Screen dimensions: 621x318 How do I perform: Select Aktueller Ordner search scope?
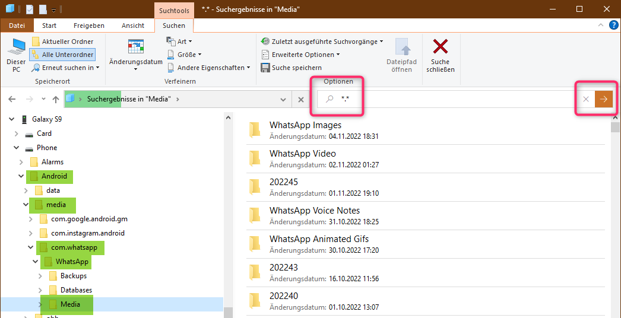click(x=62, y=42)
